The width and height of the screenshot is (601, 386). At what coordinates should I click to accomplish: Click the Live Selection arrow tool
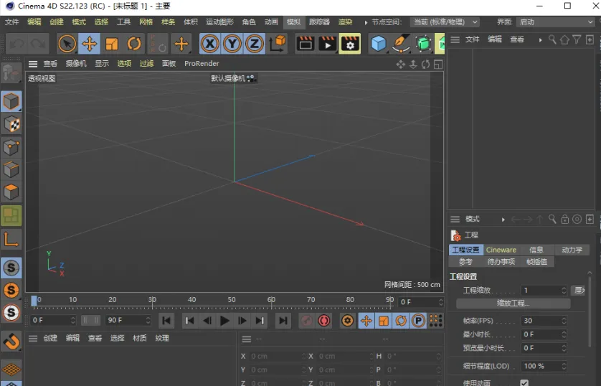(x=67, y=44)
